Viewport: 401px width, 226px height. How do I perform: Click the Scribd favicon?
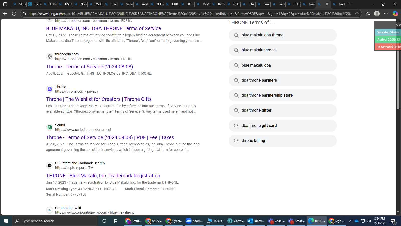point(50,127)
